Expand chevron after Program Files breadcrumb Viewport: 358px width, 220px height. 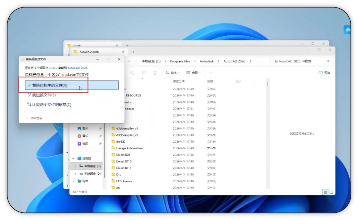coord(195,61)
